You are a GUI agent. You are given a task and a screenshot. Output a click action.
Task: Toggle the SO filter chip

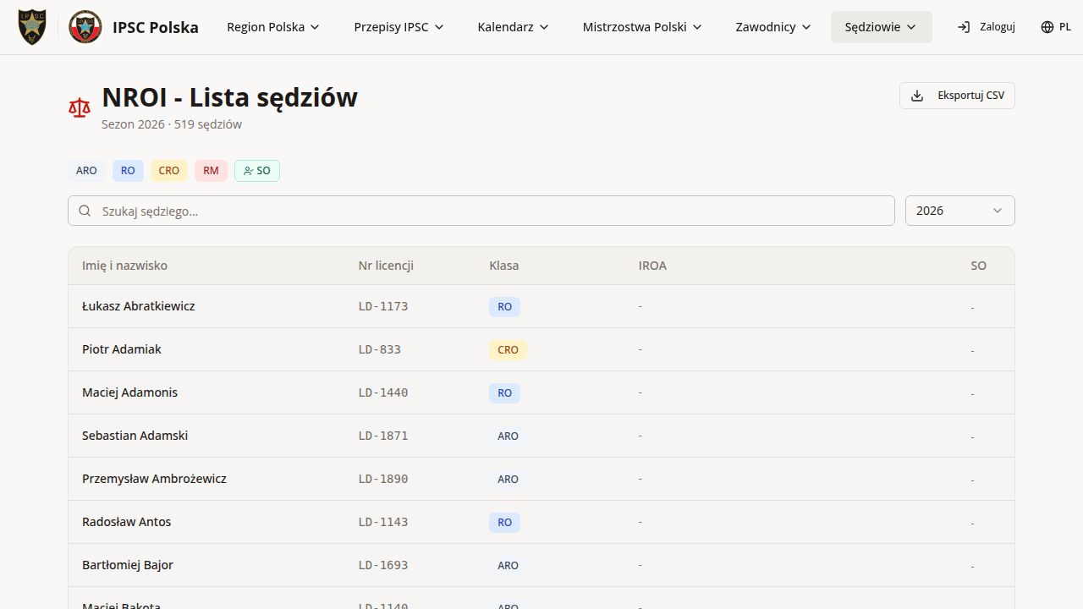tap(257, 171)
